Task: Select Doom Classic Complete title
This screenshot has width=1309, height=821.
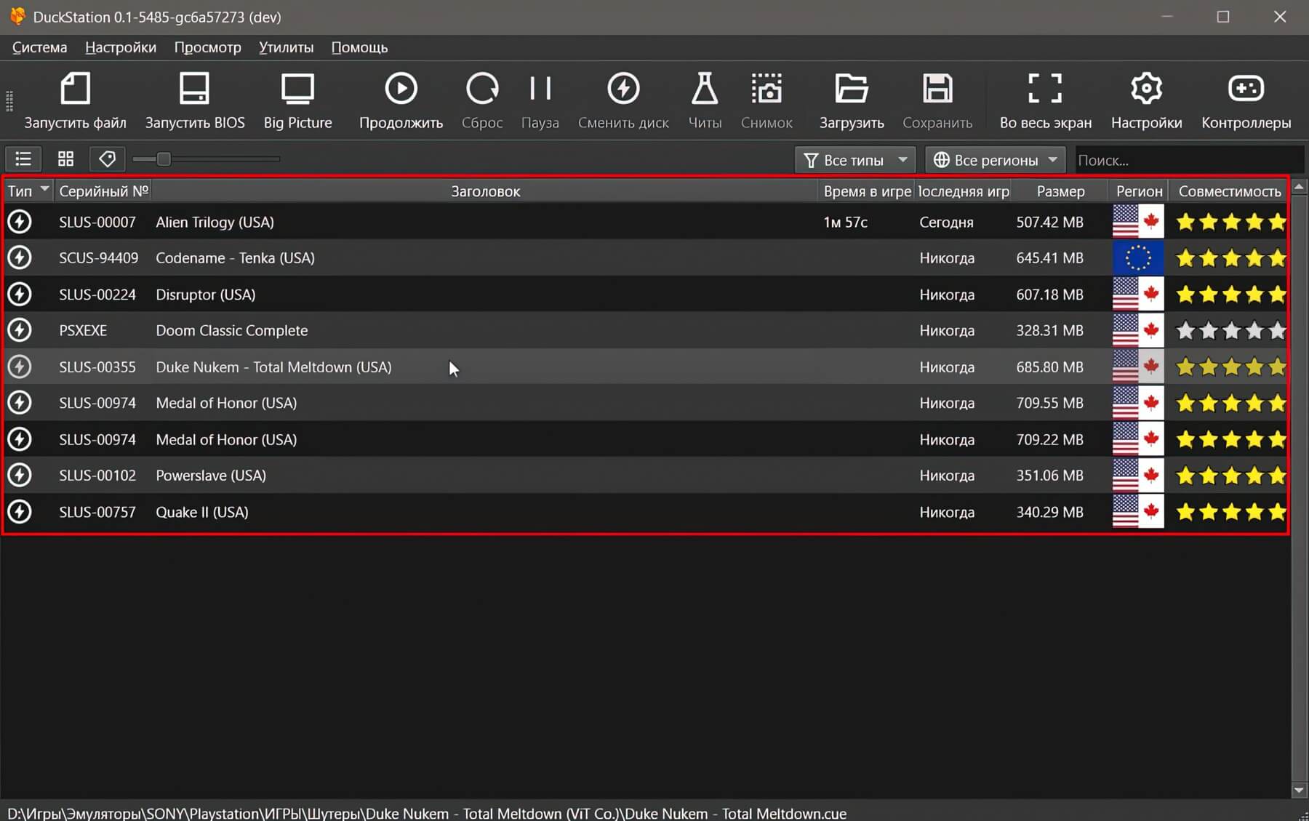Action: (231, 331)
